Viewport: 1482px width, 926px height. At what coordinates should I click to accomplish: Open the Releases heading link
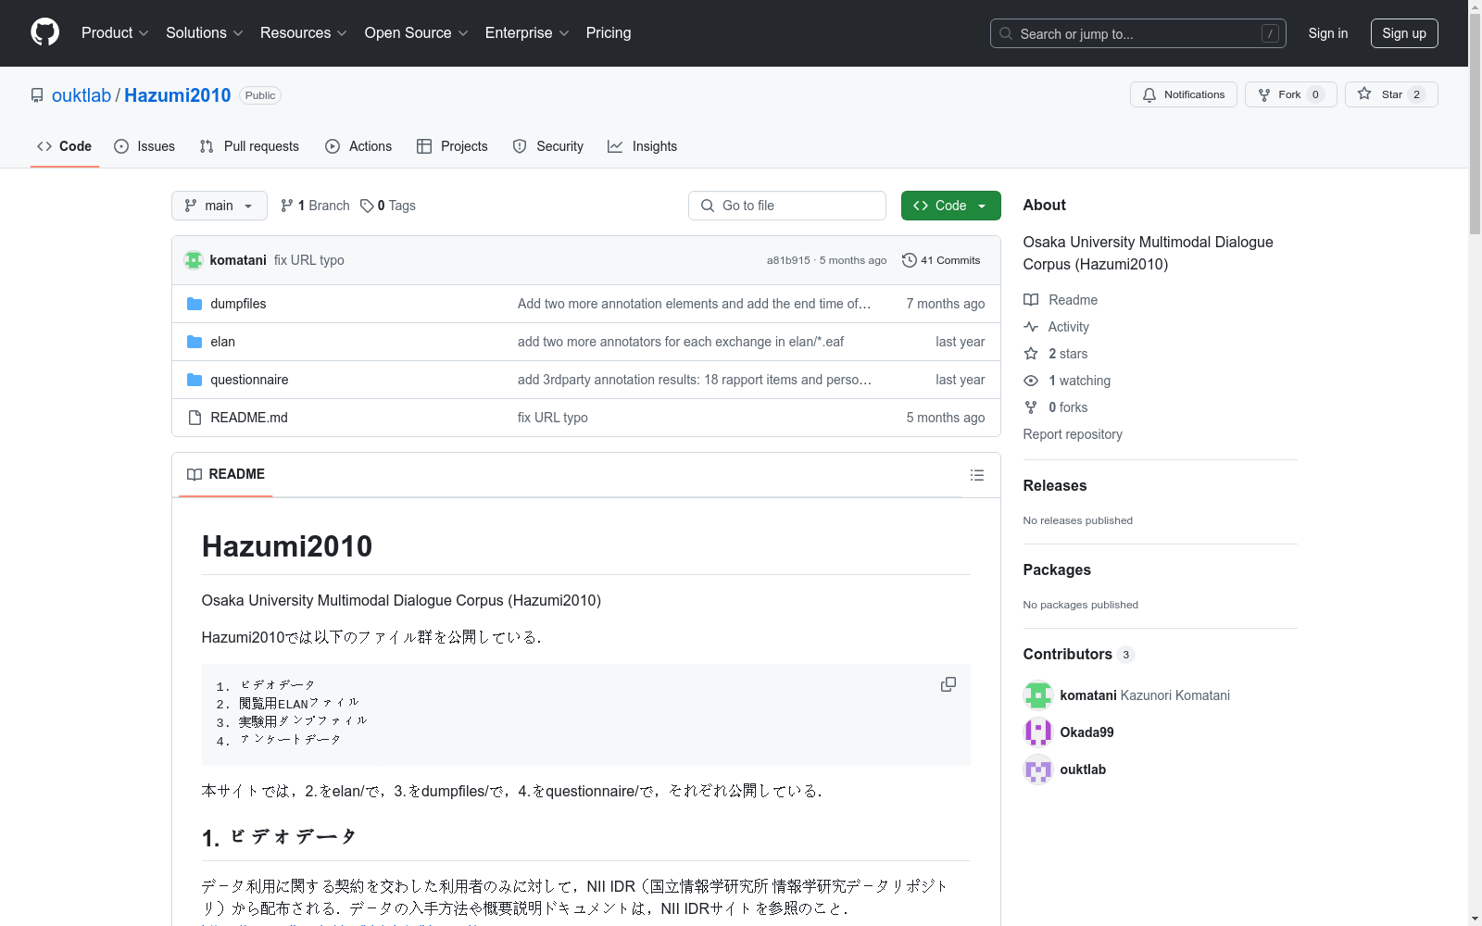coord(1055,485)
